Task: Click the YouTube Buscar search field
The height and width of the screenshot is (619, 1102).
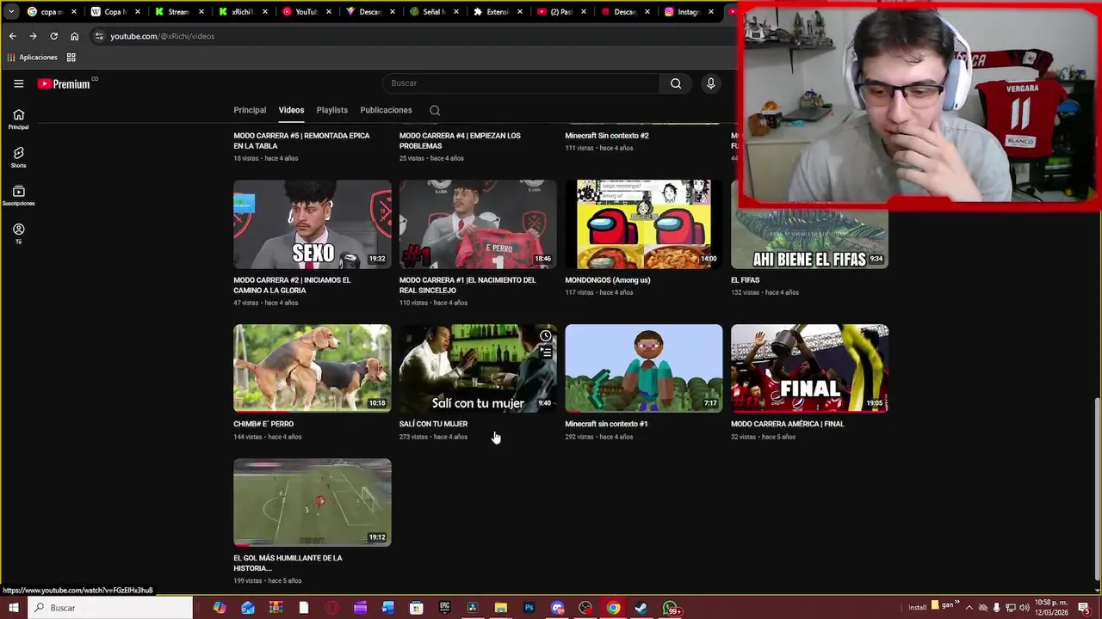Action: point(521,83)
